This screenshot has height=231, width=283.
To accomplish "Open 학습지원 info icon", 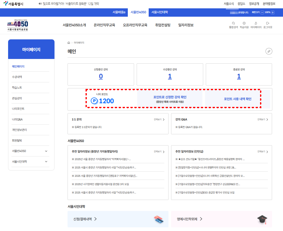I will pyautogui.click(x=244, y=25).
